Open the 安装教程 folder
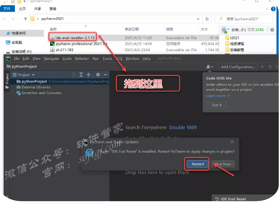The height and width of the screenshot is (202, 280). (237, 50)
